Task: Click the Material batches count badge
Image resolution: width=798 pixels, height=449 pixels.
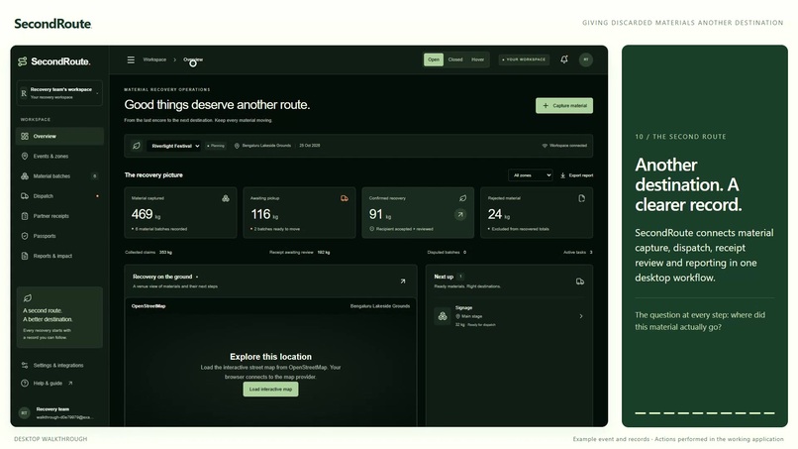Action: tap(95, 176)
